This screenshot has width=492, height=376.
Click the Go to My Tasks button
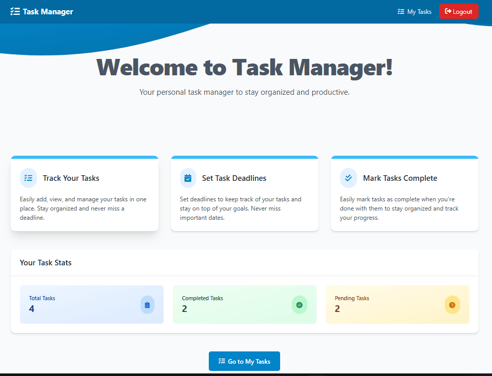pyautogui.click(x=244, y=361)
